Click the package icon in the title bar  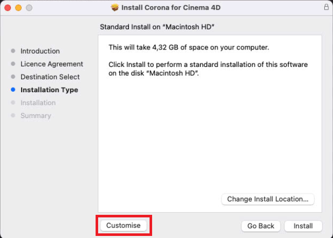[115, 8]
